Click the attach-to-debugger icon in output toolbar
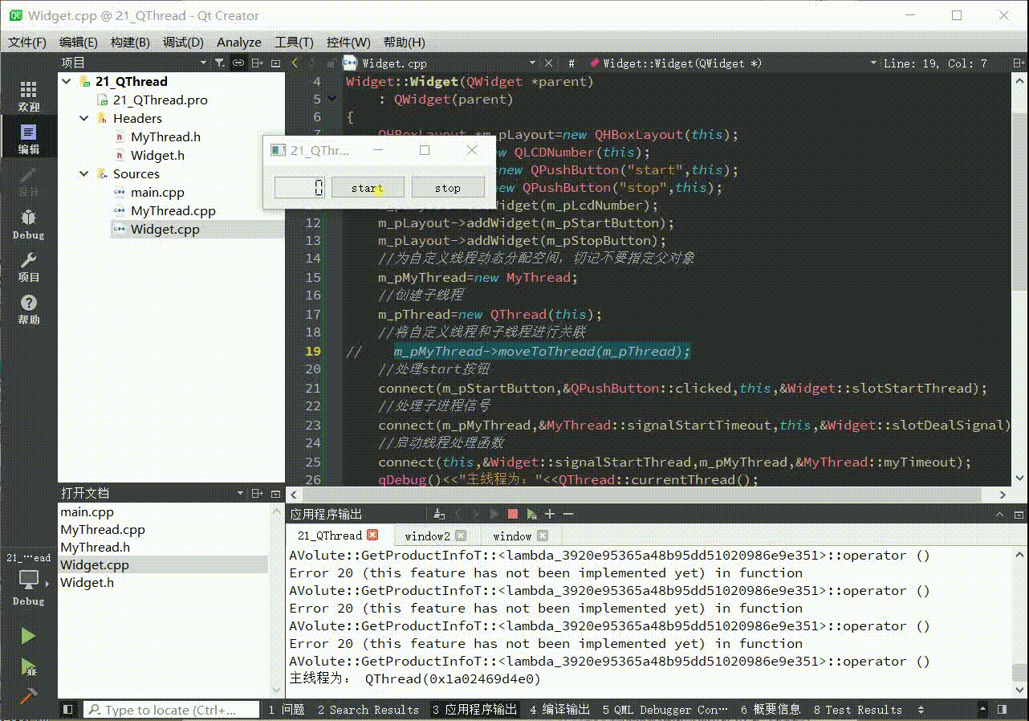The image size is (1029, 721). tap(531, 514)
